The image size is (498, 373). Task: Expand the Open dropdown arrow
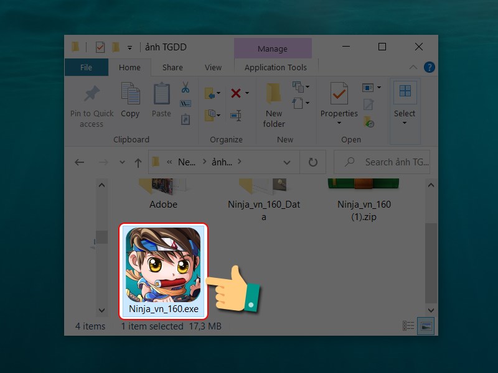pos(379,87)
